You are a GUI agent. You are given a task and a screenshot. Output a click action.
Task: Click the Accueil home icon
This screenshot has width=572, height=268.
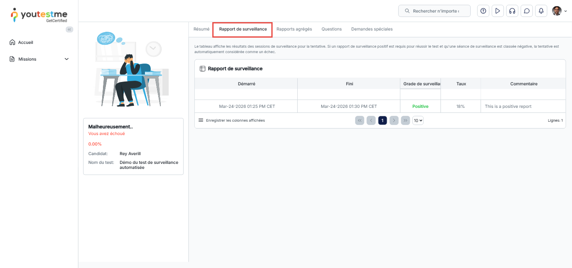click(x=12, y=42)
